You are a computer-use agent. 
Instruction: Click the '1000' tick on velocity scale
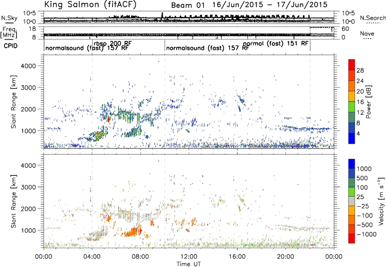[364, 169]
